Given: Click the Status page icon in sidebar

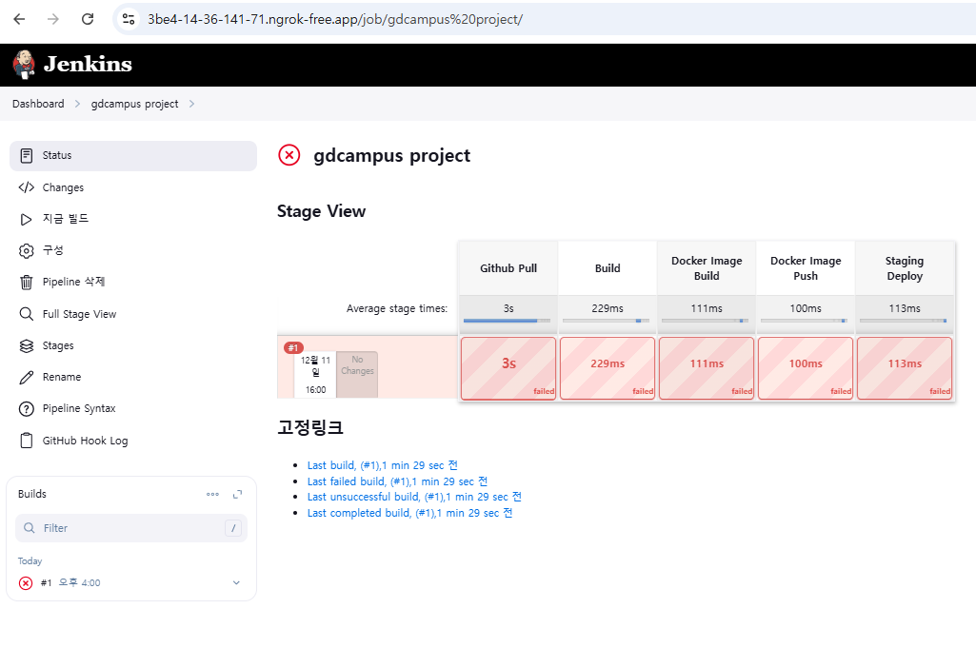Looking at the screenshot, I should [26, 155].
